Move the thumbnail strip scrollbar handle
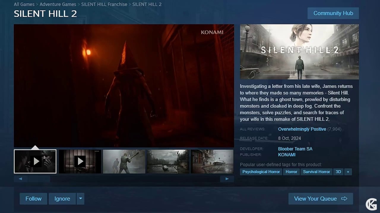Image resolution: width=380 pixels, height=213 pixels. 39,179
